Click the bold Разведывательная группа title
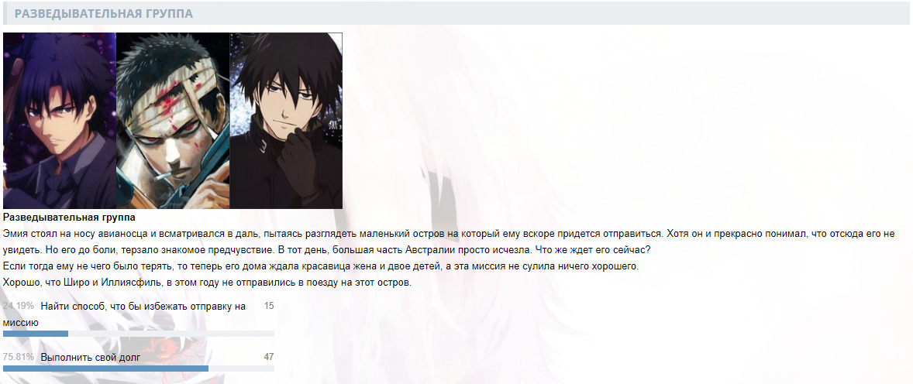Viewport: 913px width, 384px height. [x=69, y=218]
